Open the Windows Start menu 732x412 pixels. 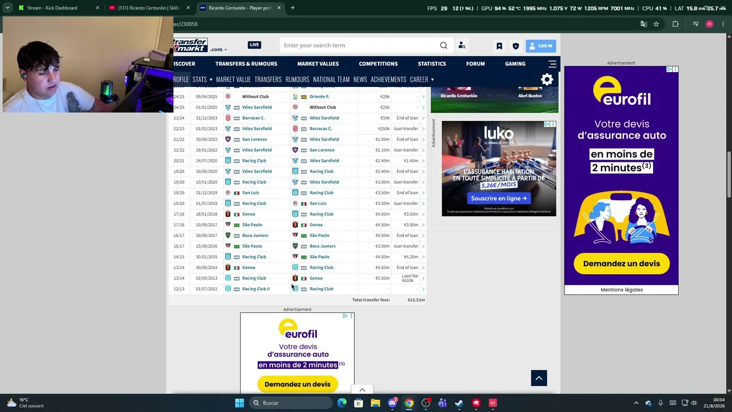240,403
